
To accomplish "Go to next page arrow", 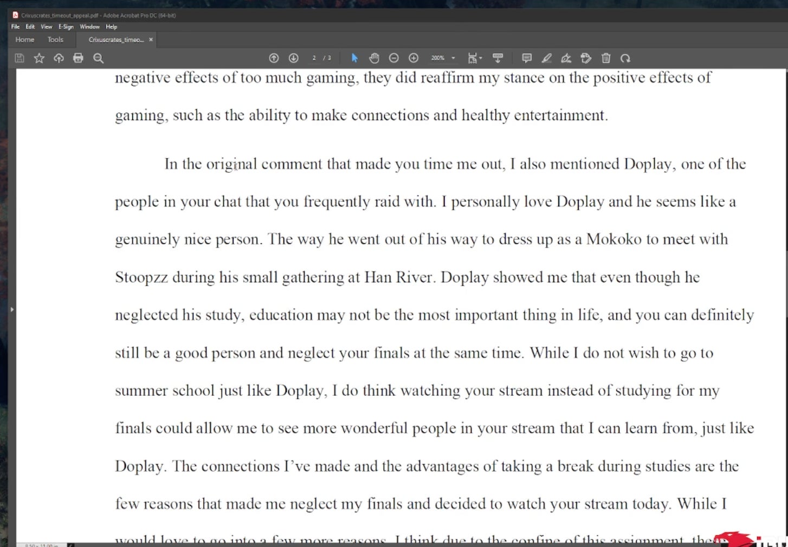I will tap(293, 58).
